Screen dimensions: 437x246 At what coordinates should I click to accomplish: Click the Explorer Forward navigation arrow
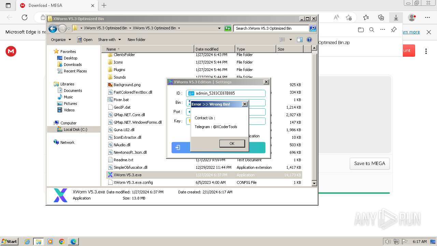click(x=62, y=28)
